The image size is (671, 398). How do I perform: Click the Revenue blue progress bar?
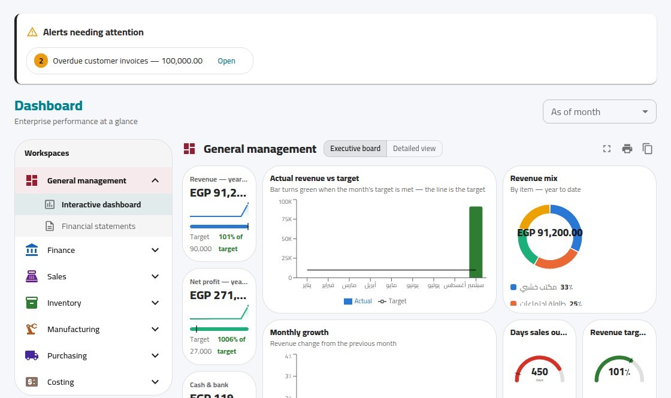[219, 227]
